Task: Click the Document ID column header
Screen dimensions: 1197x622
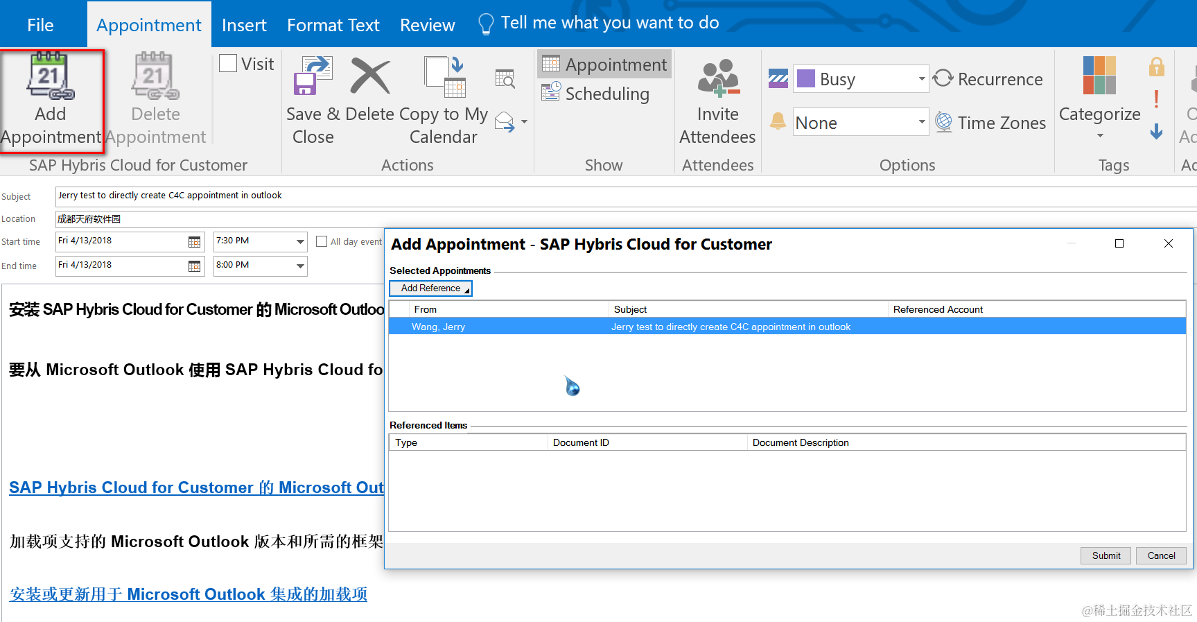Action: click(x=647, y=442)
